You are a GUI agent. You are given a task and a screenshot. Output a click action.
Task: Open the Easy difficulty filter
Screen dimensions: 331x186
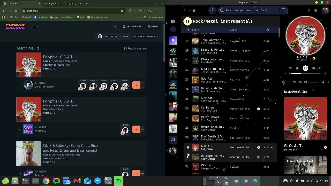click(125, 36)
